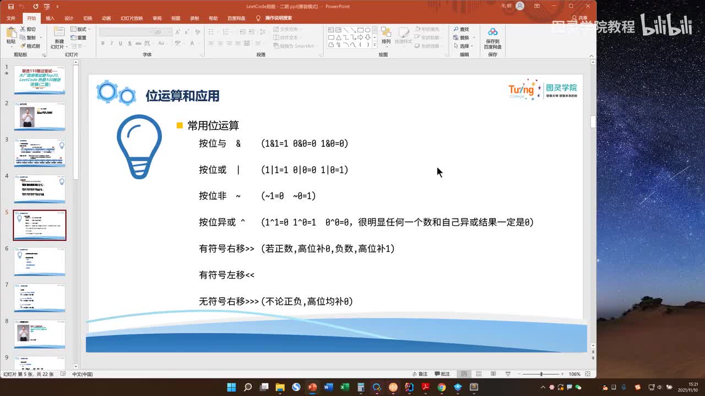Screen dimensions: 705x396
Task: Click Notes (备注) in status bar
Action: click(420, 374)
